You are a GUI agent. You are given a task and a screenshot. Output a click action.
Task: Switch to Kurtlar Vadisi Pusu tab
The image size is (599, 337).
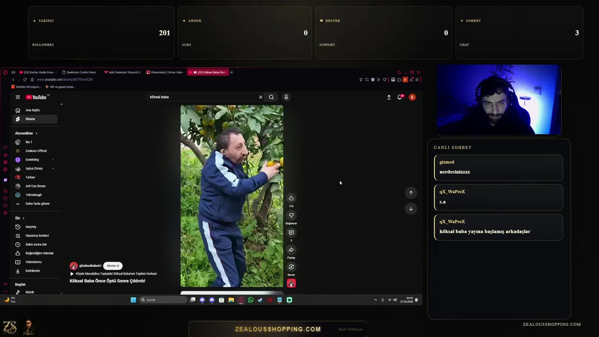pos(37,73)
